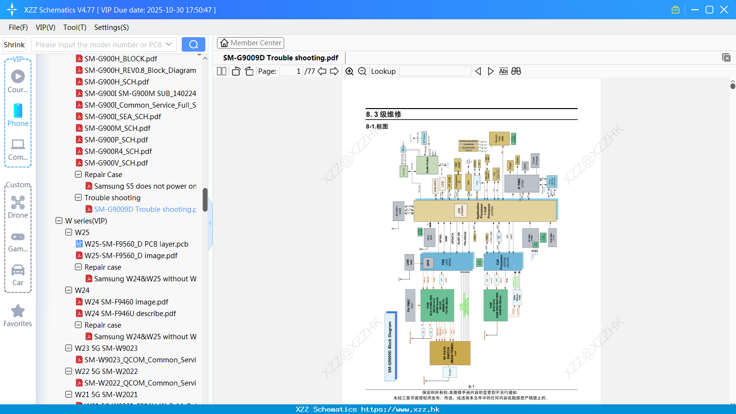This screenshot has width=736, height=414.
Task: Click the xzz.hk website link in status bar
Action: point(400,409)
